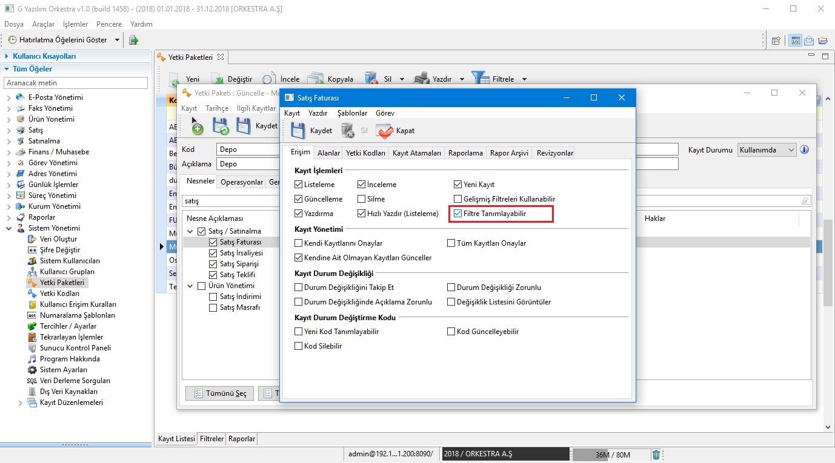The image size is (835, 463).
Task: Click the Kaydet save icon in Satış Faturası dialog
Action: point(298,131)
